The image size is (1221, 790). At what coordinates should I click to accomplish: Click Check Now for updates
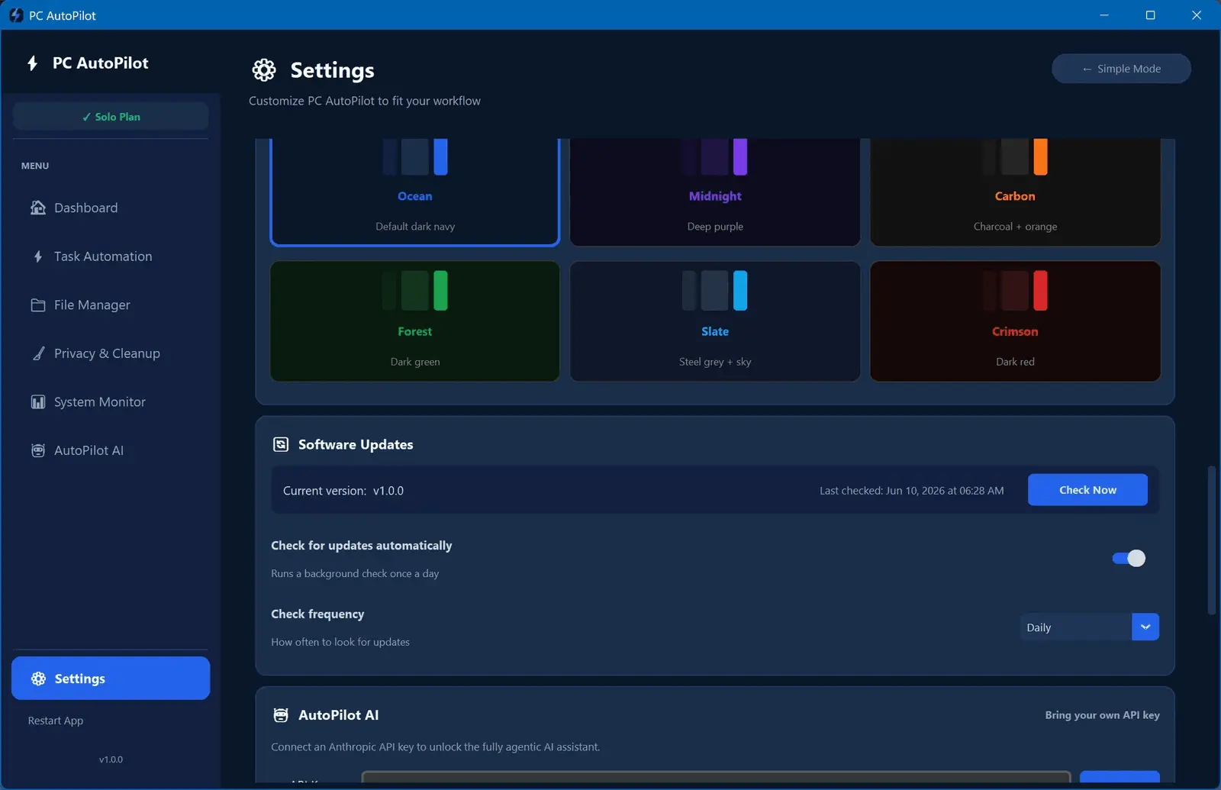(x=1087, y=490)
